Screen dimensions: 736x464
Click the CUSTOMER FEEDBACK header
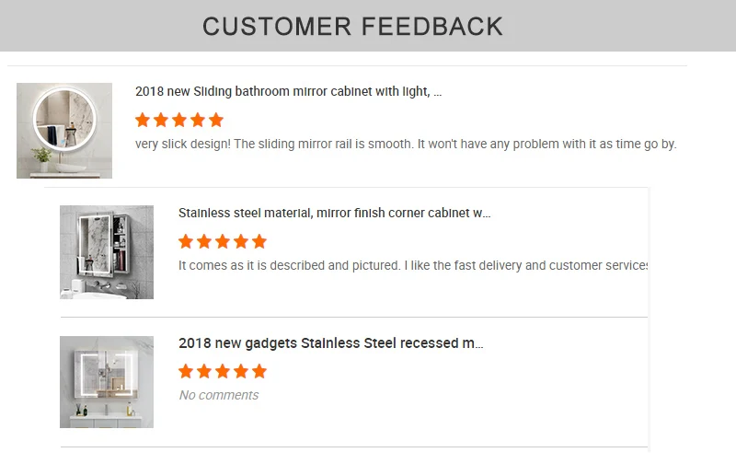(x=352, y=27)
